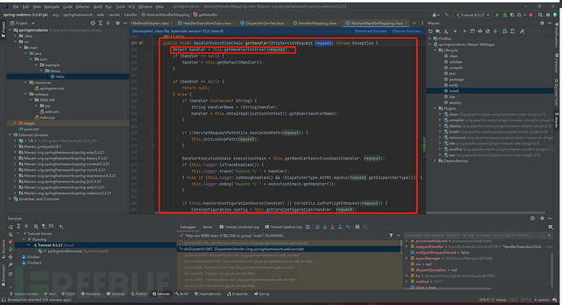
Task: Click the green Run button in top toolbar
Action: pos(497,15)
